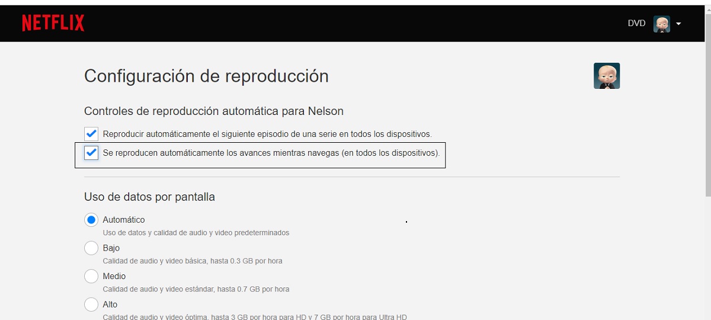711x320 pixels.
Task: Select the Automático data usage radio button
Action: (x=91, y=220)
